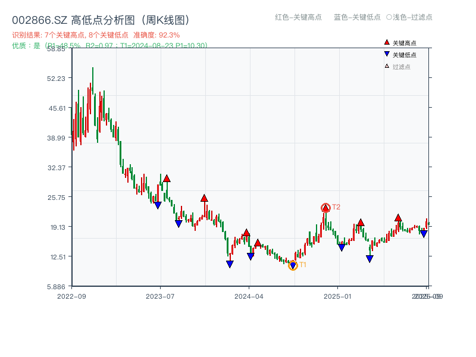
Task: Click the blue marker circled in orange near T1
Action: 293,265
